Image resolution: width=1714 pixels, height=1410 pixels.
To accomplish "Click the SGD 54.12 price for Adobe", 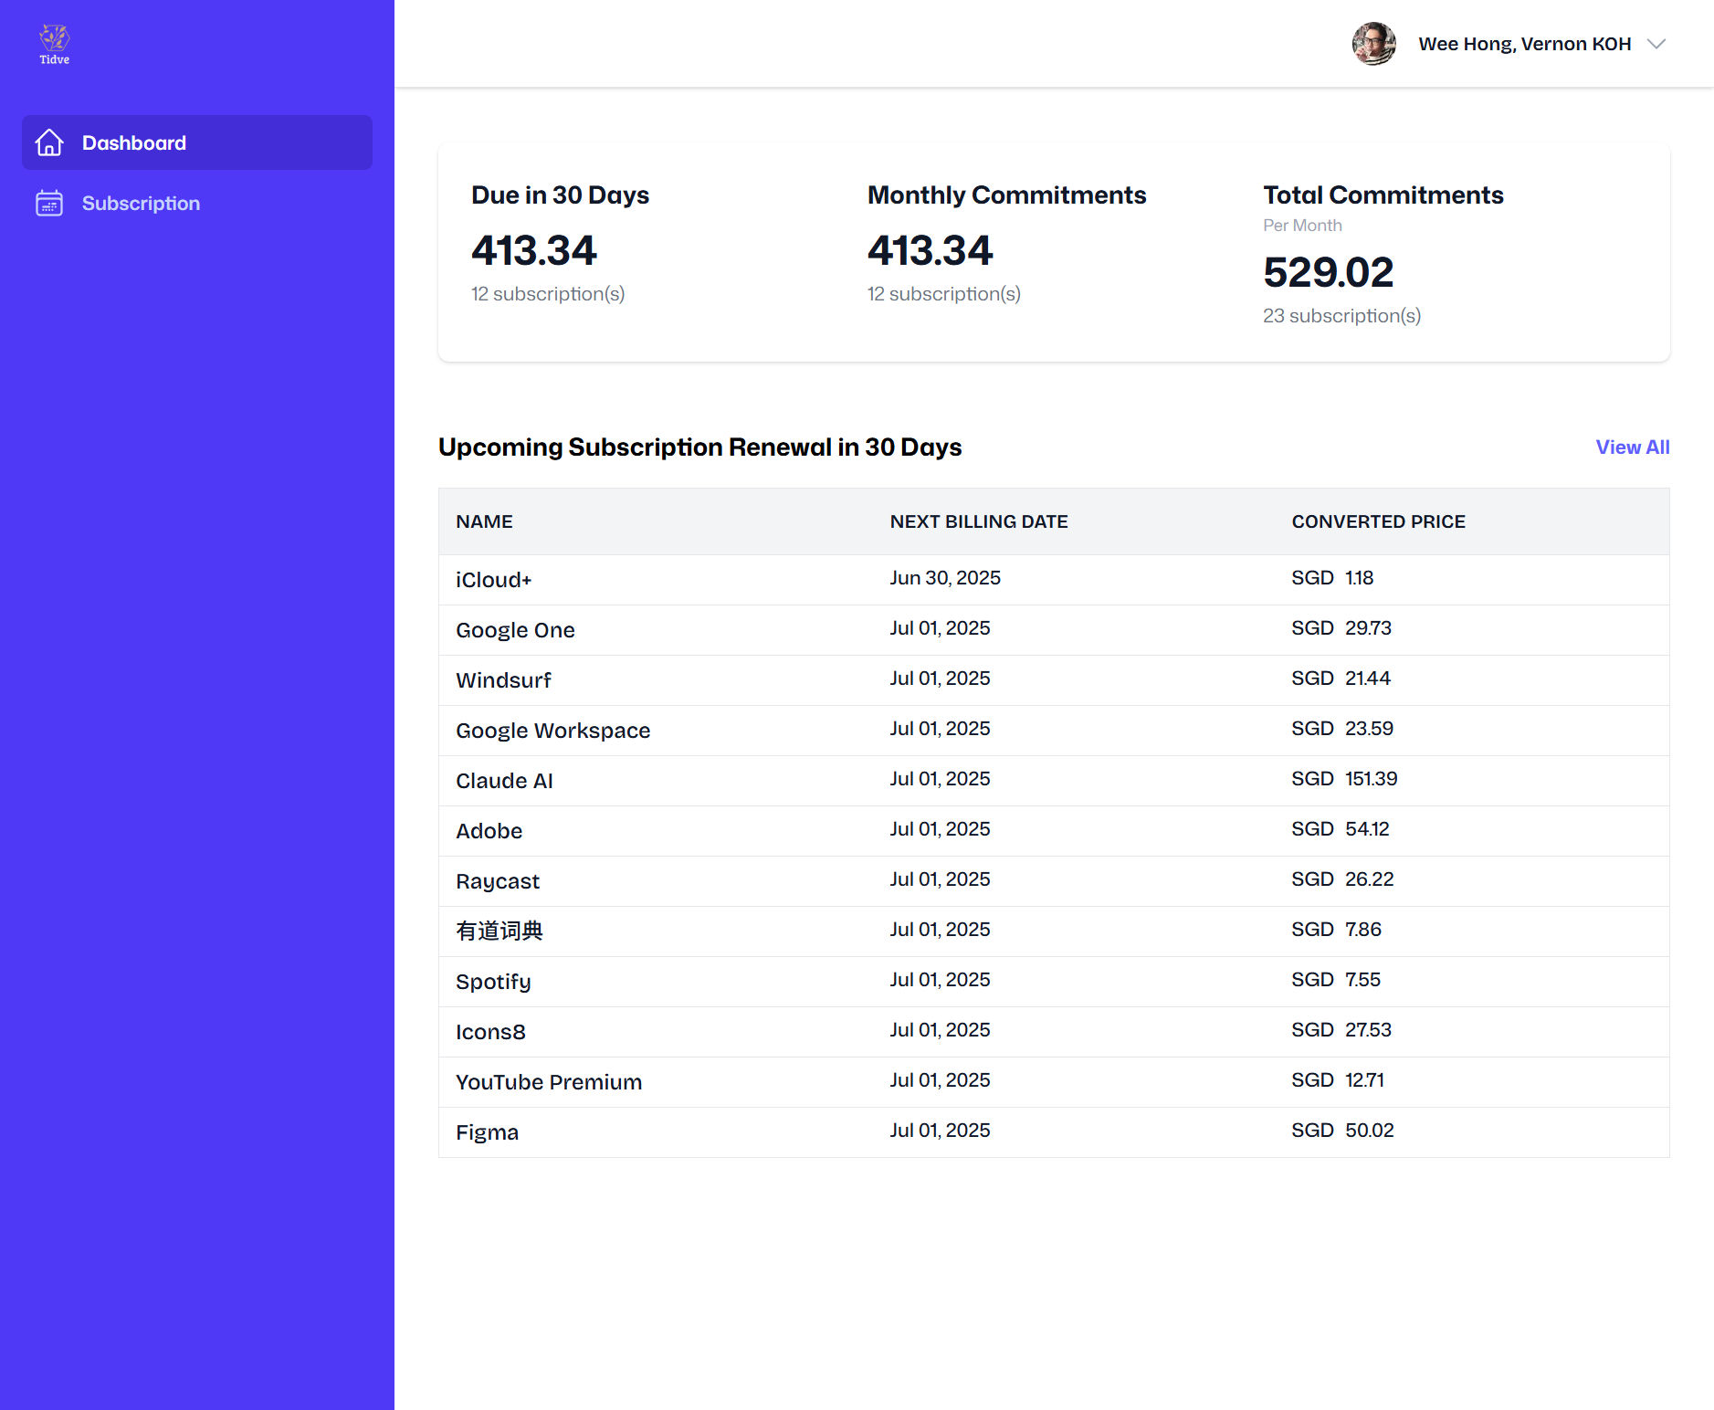I will pos(1341,829).
